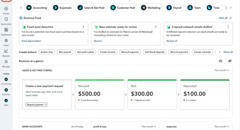Screen dimensions: 240x130
Task: Open the Create plus icon in sidebar
Action: (6, 9)
